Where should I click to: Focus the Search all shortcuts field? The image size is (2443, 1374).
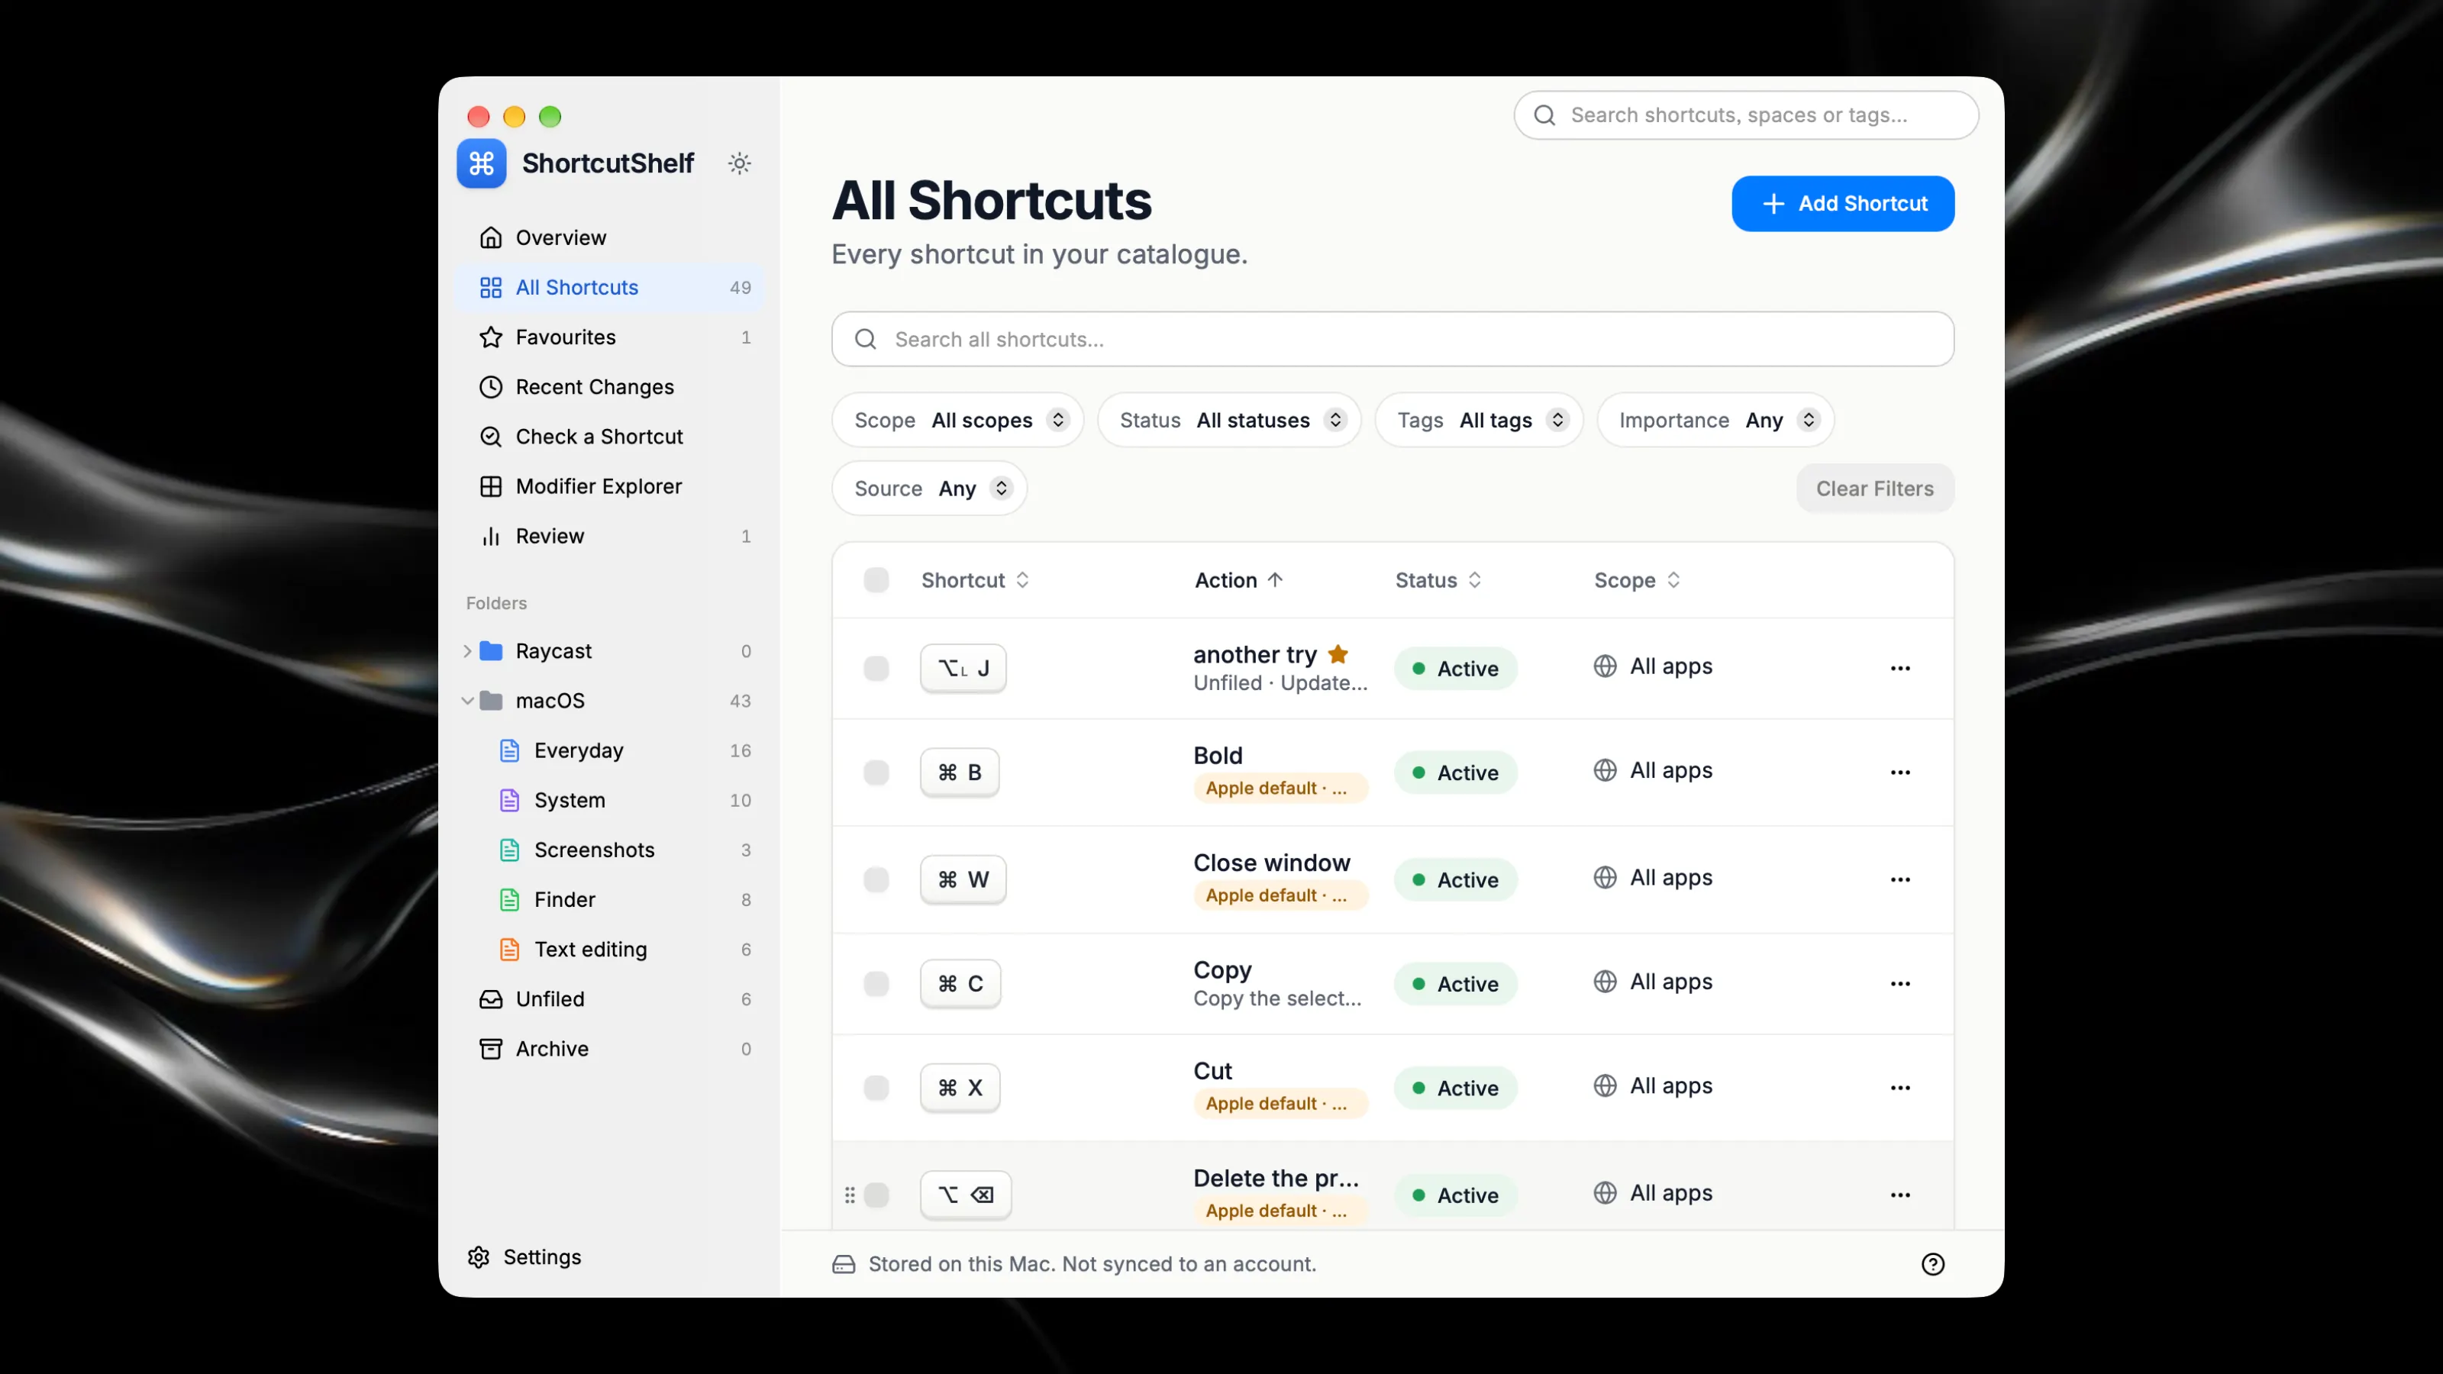point(1393,338)
